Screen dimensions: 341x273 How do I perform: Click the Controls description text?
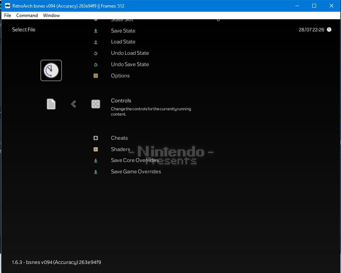click(151, 111)
